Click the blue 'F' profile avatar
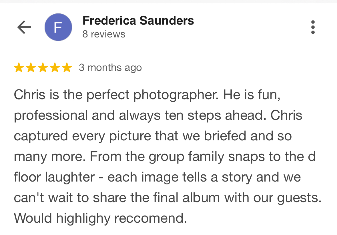Image resolution: width=337 pixels, height=235 pixels. (58, 27)
